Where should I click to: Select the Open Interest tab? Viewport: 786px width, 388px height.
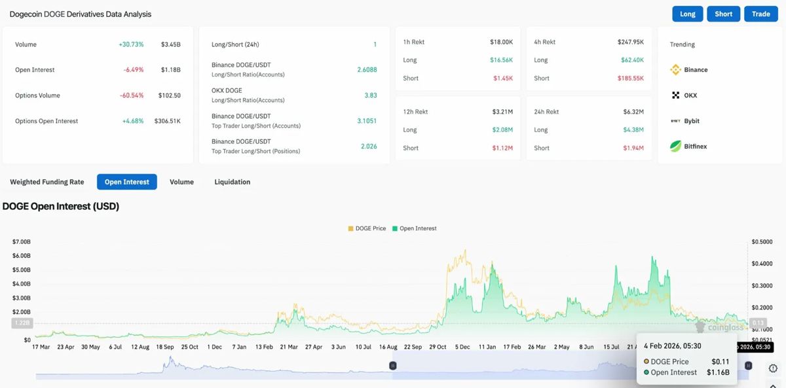127,182
